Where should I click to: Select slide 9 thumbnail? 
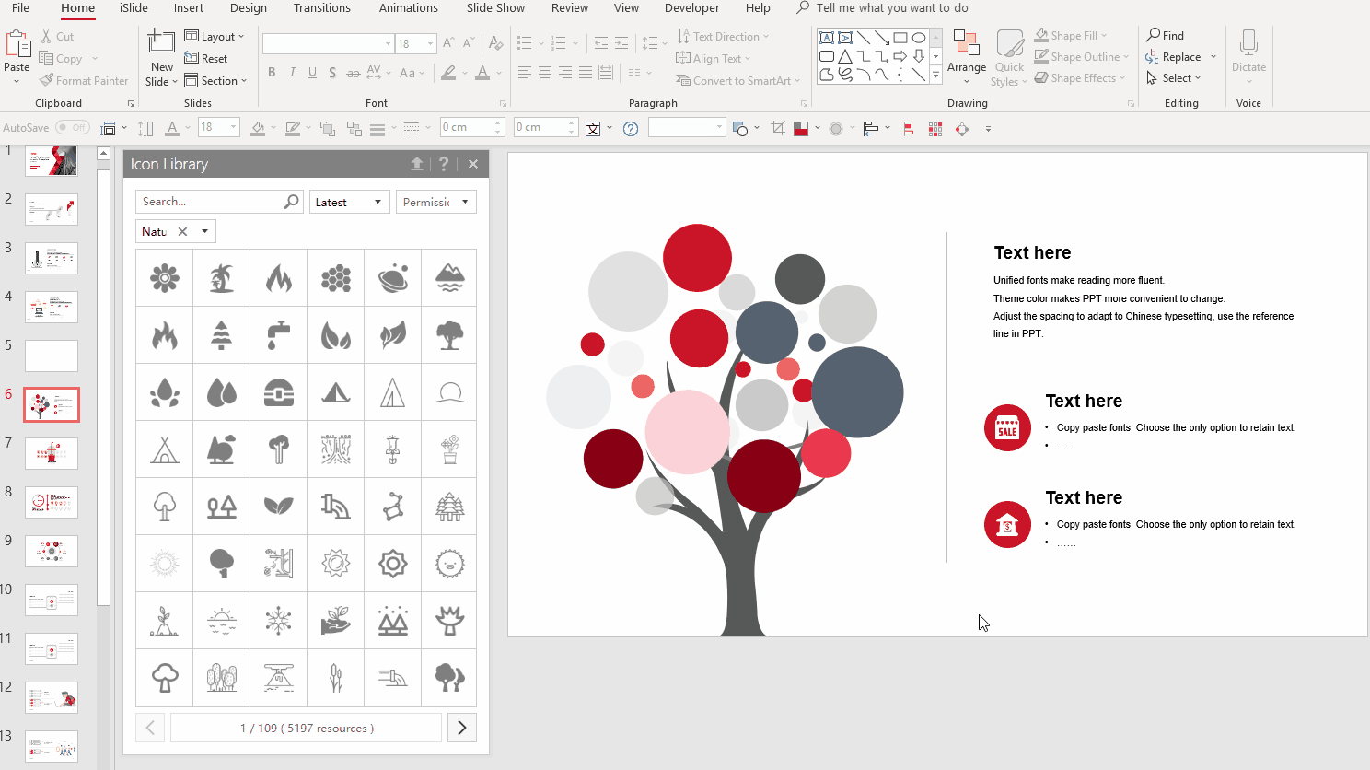coord(51,551)
